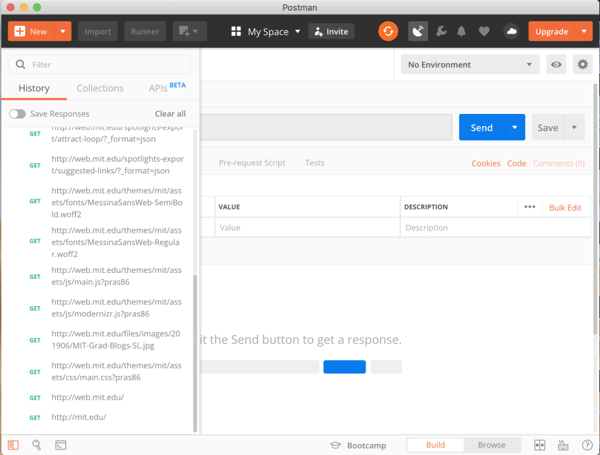Click the Save button

548,127
